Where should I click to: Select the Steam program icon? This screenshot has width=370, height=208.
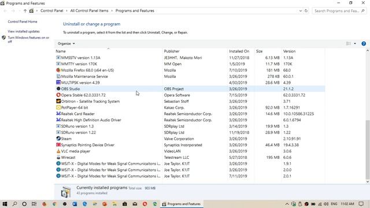click(x=58, y=139)
